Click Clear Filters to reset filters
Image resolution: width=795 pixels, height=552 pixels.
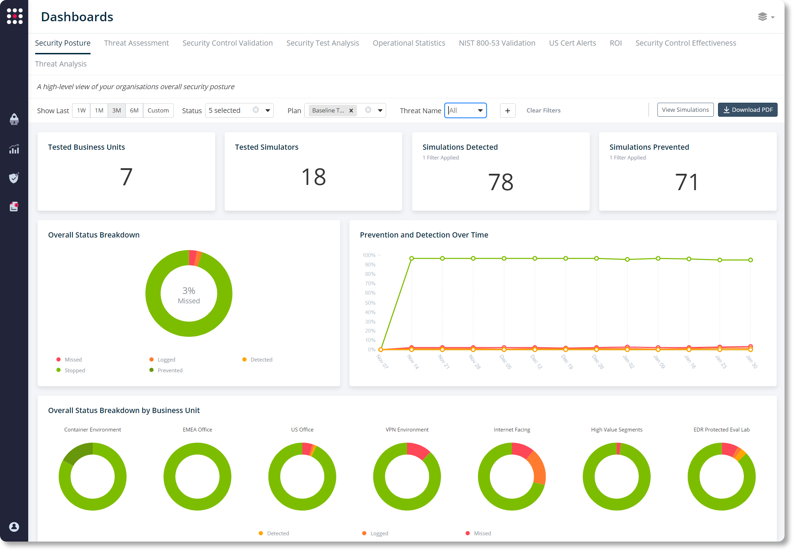tap(543, 110)
